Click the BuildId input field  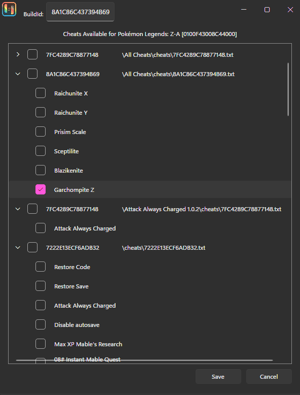click(80, 12)
